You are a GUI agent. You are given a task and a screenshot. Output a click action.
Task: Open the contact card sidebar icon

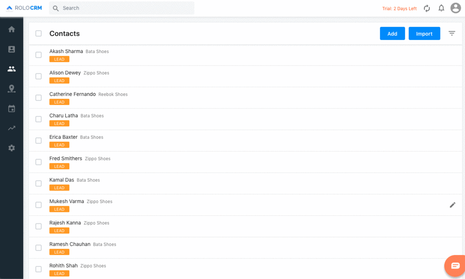point(12,49)
